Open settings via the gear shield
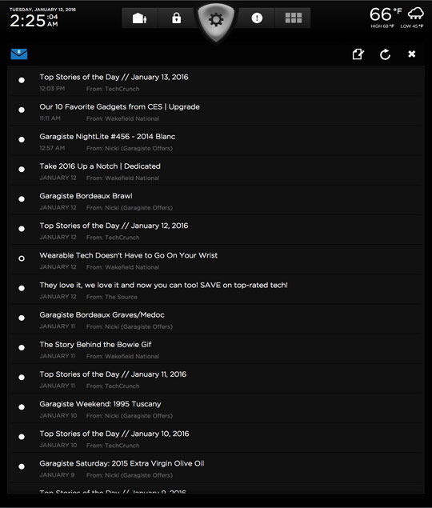The image size is (432, 508). [x=216, y=20]
